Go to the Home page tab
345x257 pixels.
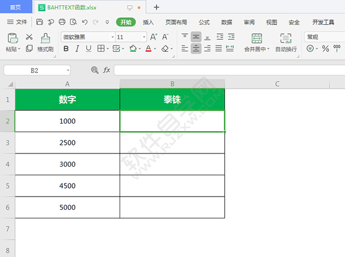coord(16,7)
